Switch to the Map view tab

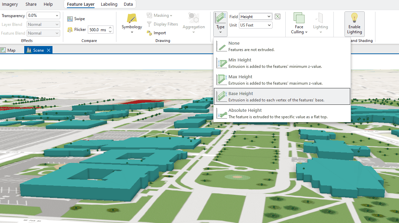(8, 50)
